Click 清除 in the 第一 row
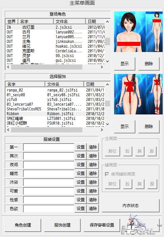 click(x=93, y=147)
